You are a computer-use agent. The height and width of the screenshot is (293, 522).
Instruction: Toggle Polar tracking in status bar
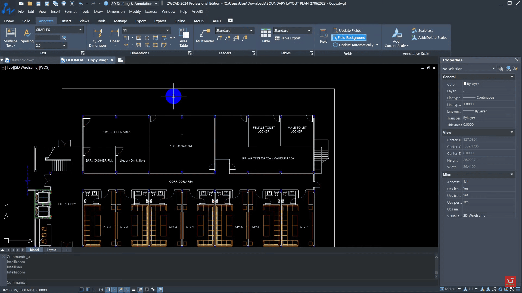pos(101,289)
